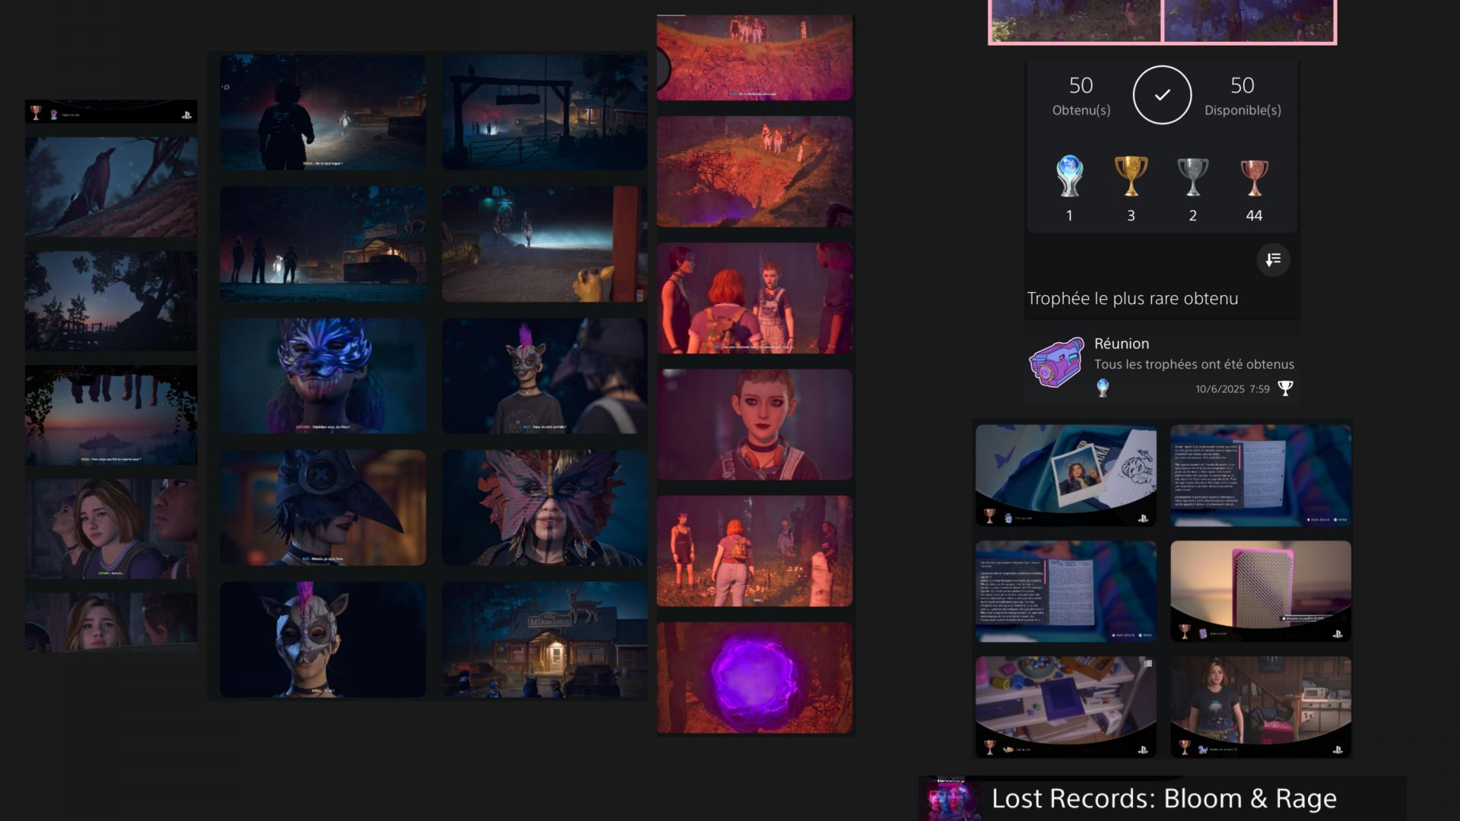This screenshot has width=1460, height=821.
Task: Open the close-up pink mohawk skull mask screenshot
Action: click(x=323, y=640)
